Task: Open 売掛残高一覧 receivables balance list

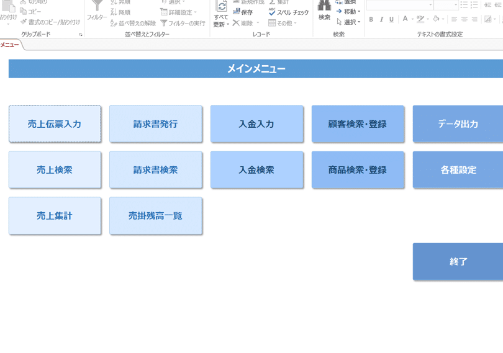Action: point(156,216)
